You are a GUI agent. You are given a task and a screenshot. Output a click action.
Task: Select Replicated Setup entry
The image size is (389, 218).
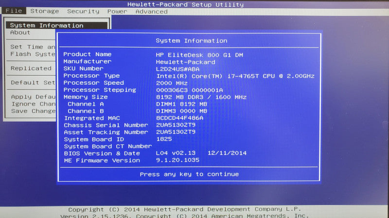31,68
